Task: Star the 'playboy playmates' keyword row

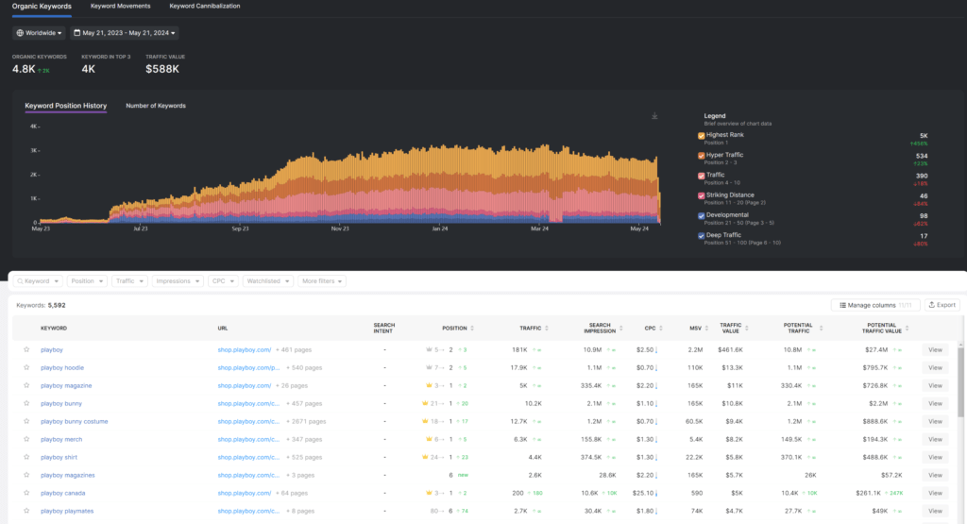Action: point(26,511)
